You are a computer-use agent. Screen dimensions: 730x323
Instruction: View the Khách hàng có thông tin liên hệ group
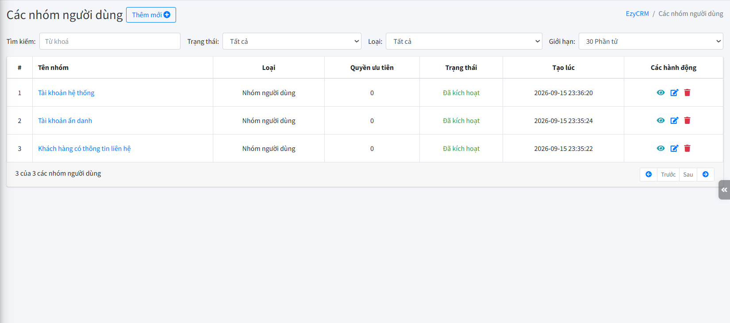pyautogui.click(x=661, y=148)
